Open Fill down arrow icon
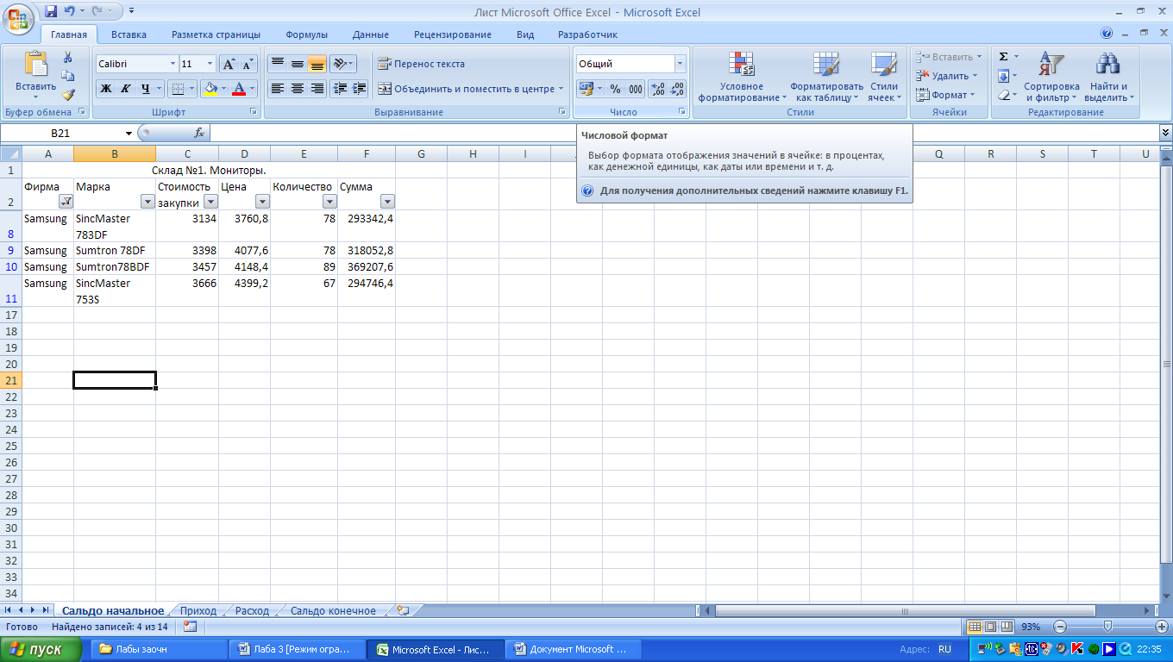The height and width of the screenshot is (662, 1173). point(1003,76)
